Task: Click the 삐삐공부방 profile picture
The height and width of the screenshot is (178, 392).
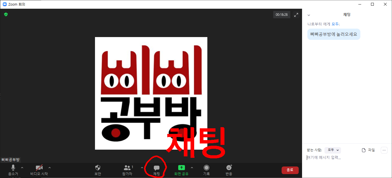Action: (151, 93)
